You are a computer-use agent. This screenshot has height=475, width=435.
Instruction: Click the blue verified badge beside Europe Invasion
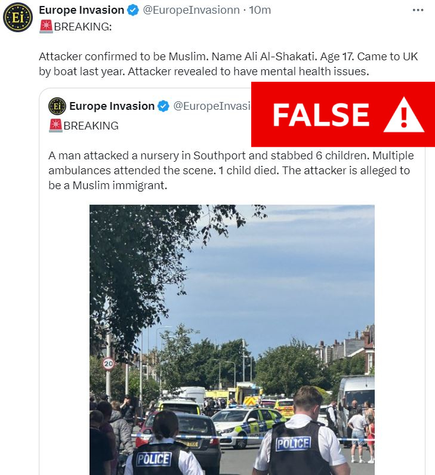(133, 10)
